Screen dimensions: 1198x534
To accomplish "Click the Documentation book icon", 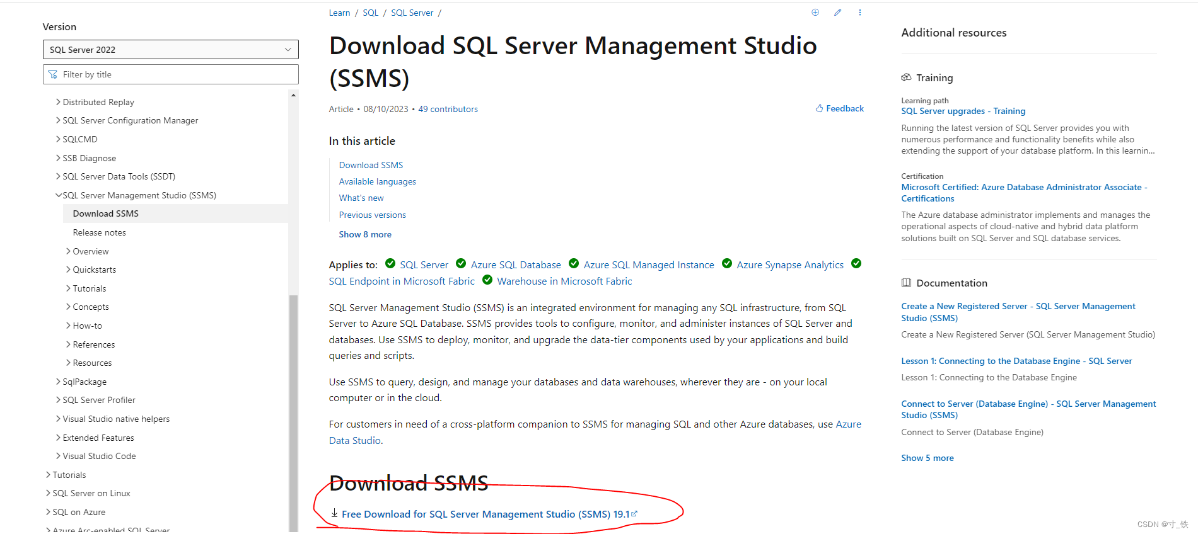I will 906,283.
